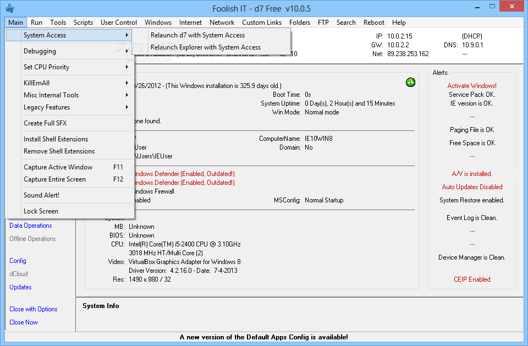
Task: Minimize the d7 window
Action: point(478,7)
